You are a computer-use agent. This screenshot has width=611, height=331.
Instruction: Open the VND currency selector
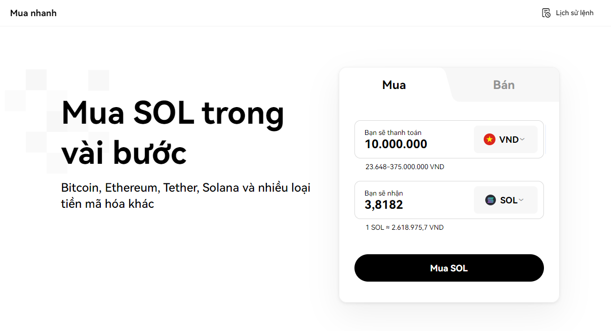[506, 139]
